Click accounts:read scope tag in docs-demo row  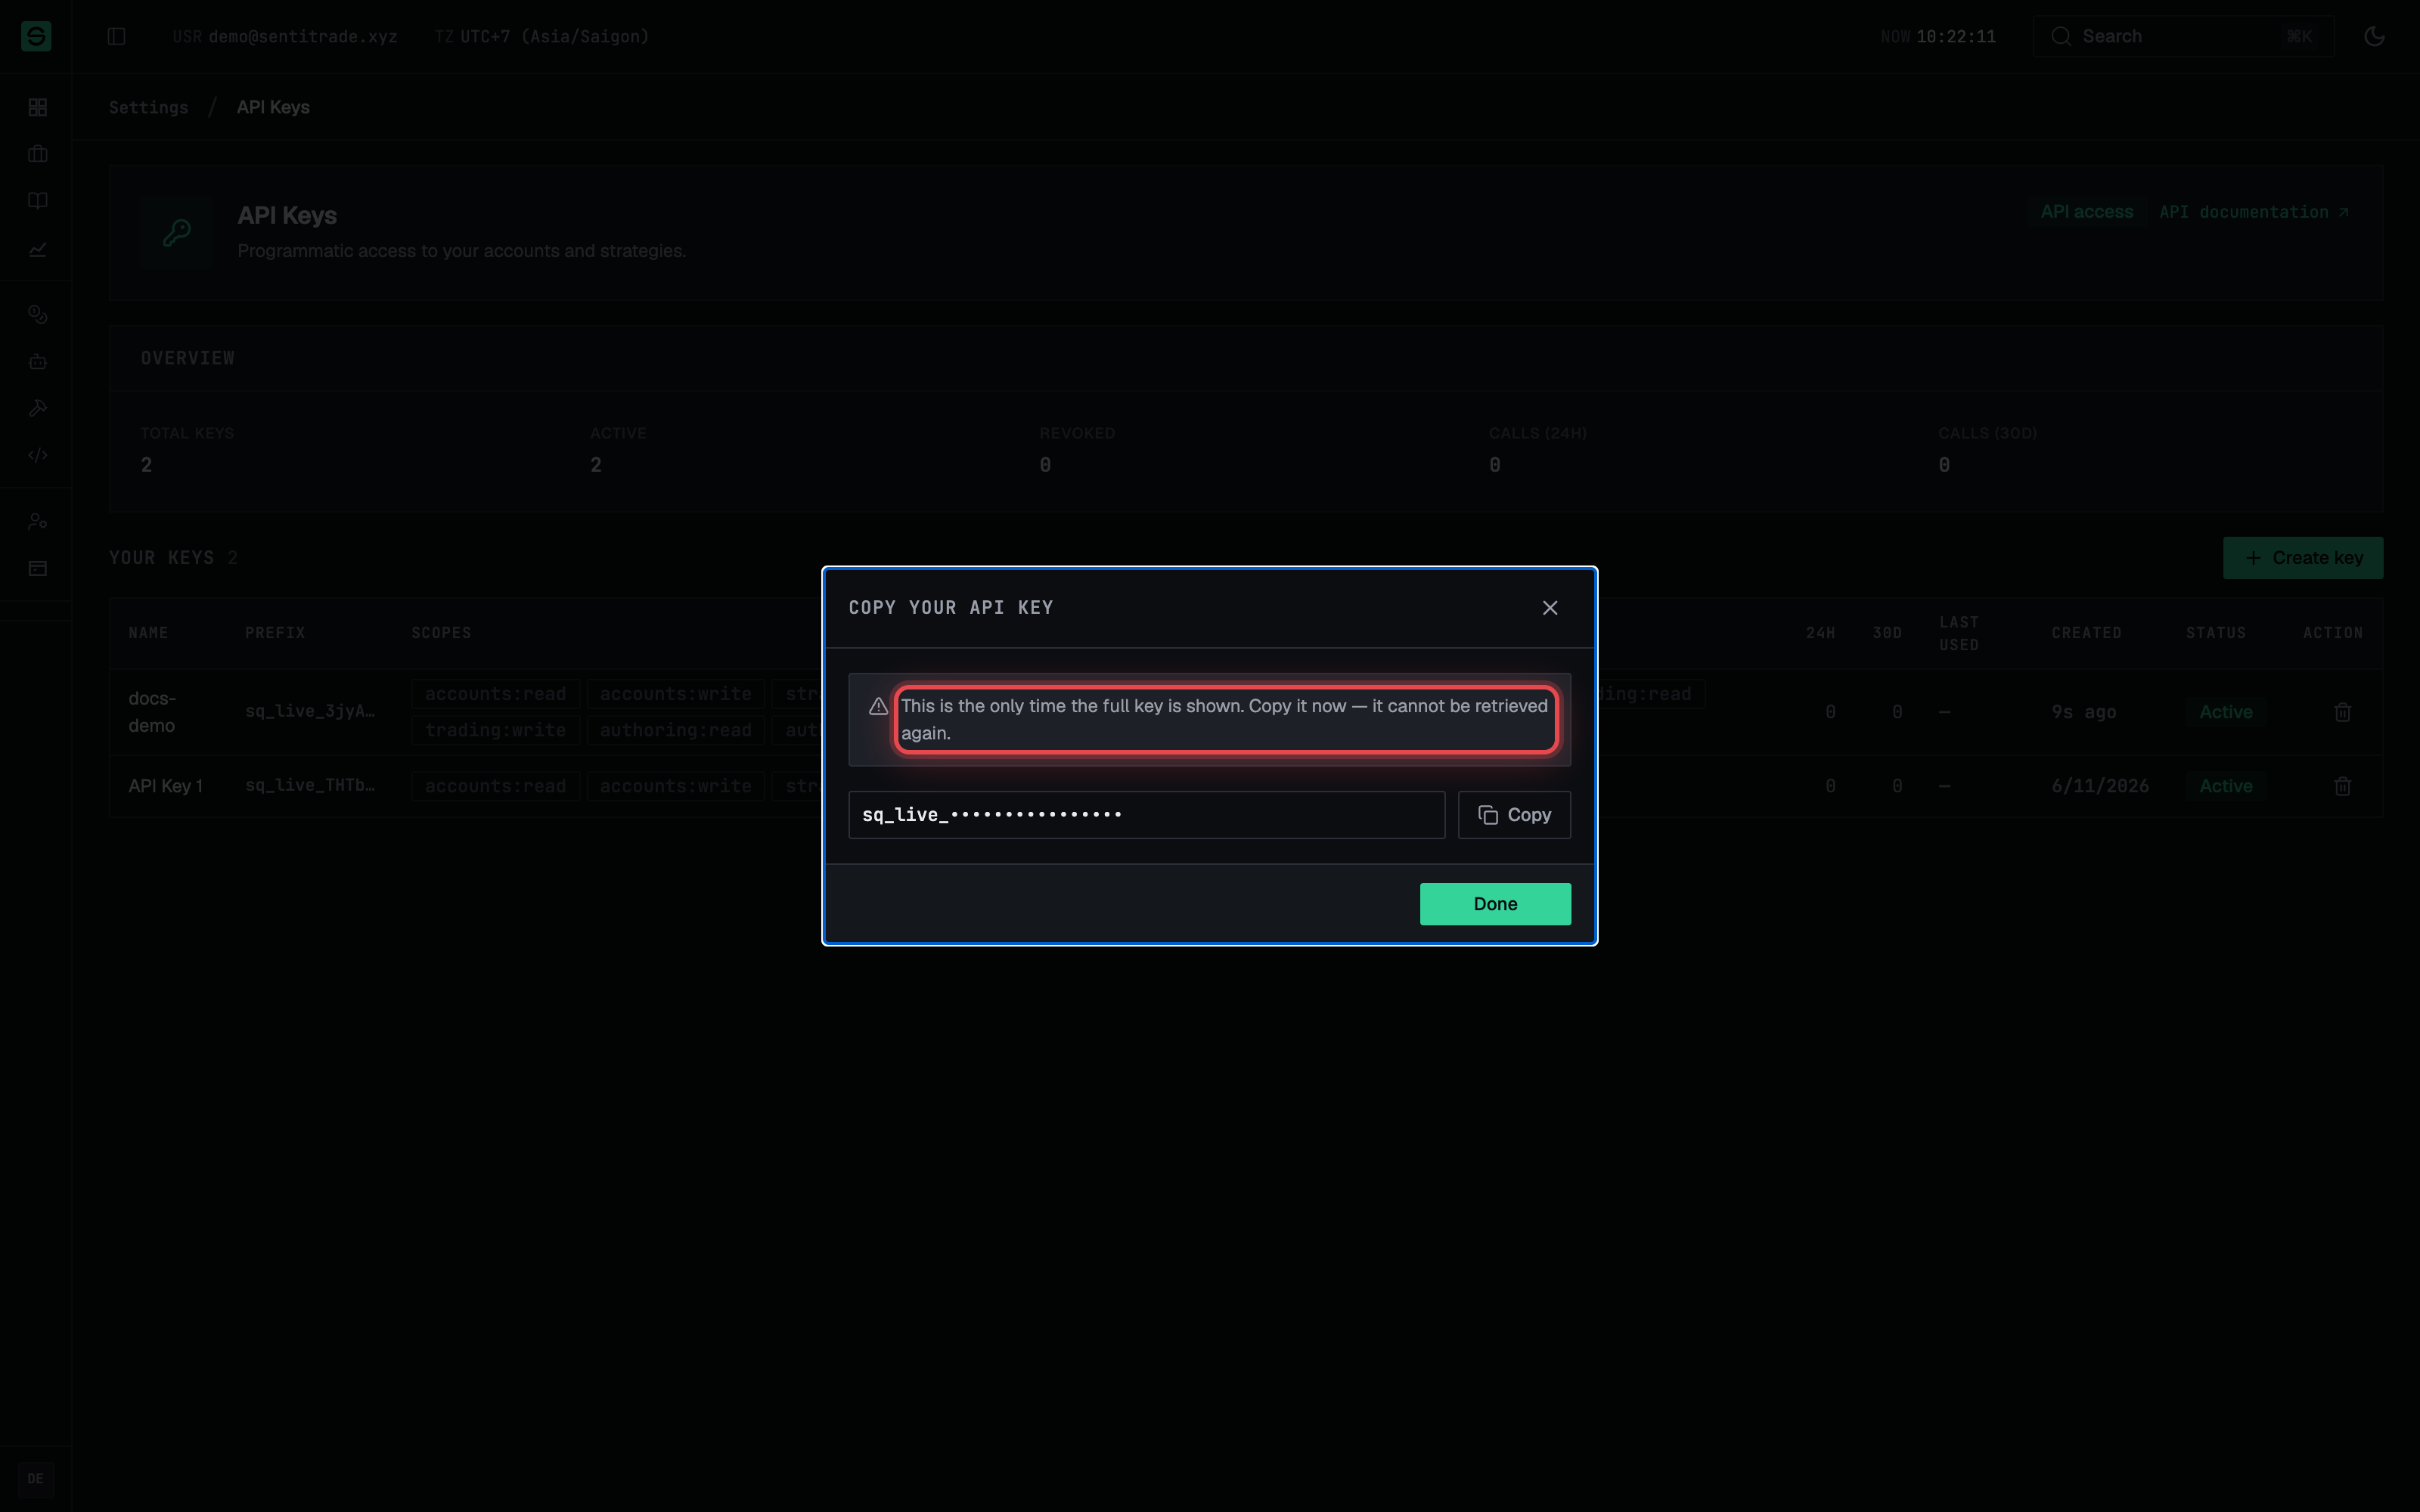tap(495, 694)
